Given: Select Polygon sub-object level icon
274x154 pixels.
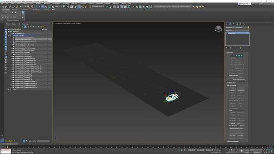Looking at the screenshot, I should pos(239,56).
